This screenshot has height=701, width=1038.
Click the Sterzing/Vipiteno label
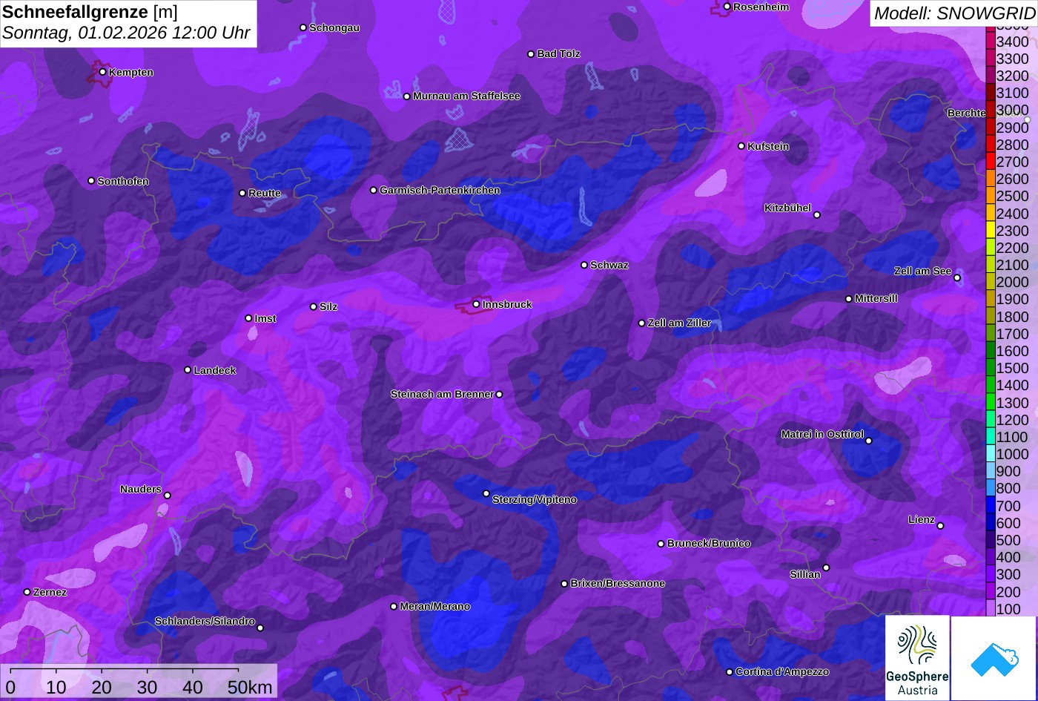click(535, 500)
